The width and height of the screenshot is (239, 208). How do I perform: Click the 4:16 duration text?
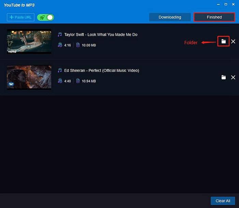pos(68,45)
